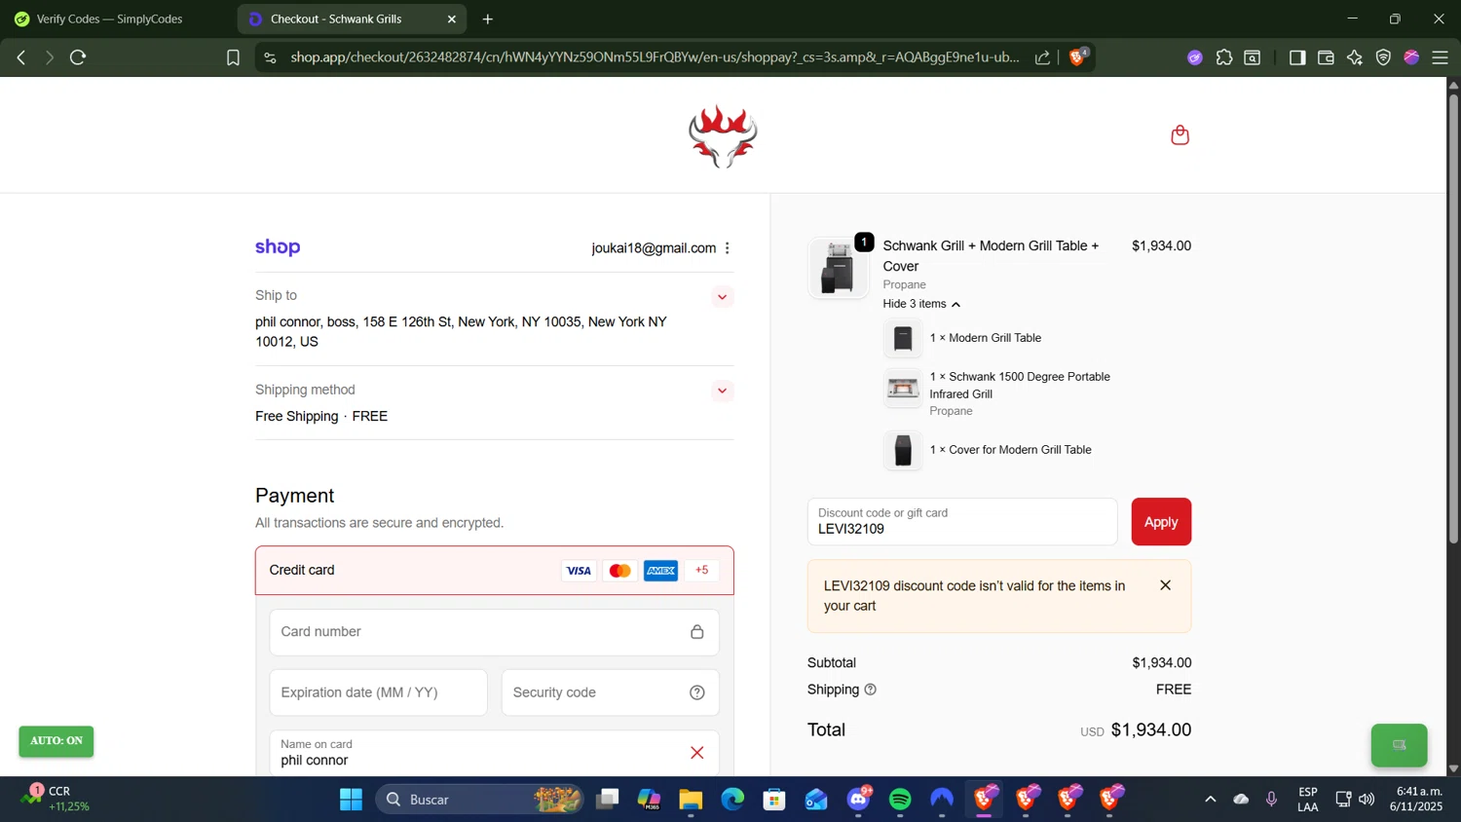The height and width of the screenshot is (822, 1461).
Task: Open Brave Shields icon
Action: [1077, 56]
